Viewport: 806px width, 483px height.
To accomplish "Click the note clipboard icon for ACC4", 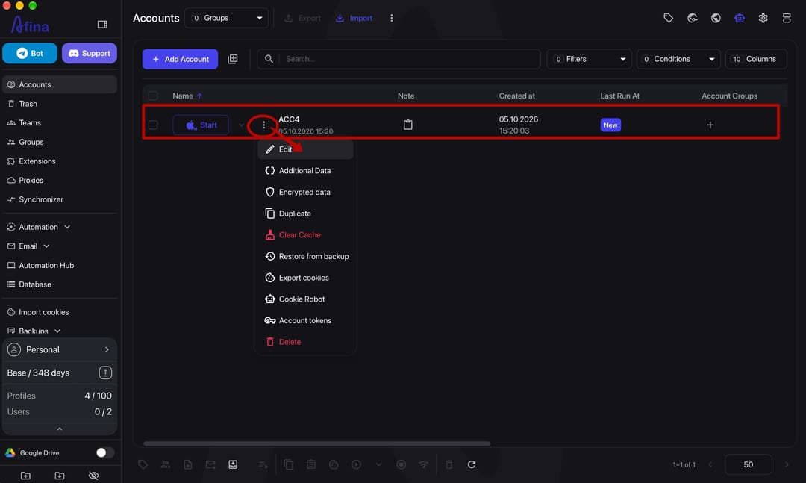I will (x=407, y=125).
